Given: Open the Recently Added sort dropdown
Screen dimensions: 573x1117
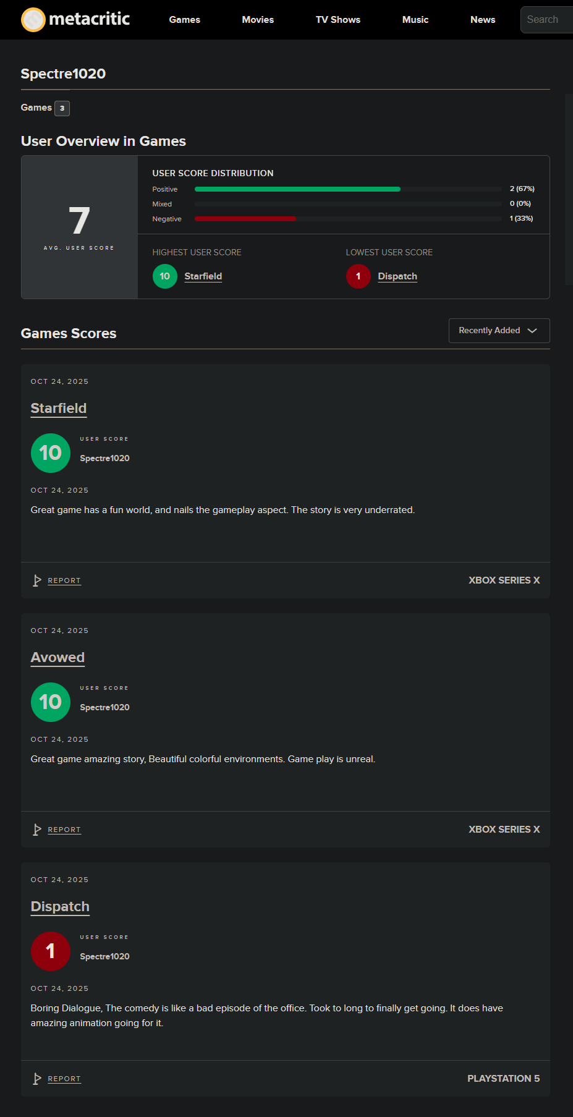Looking at the screenshot, I should (499, 331).
